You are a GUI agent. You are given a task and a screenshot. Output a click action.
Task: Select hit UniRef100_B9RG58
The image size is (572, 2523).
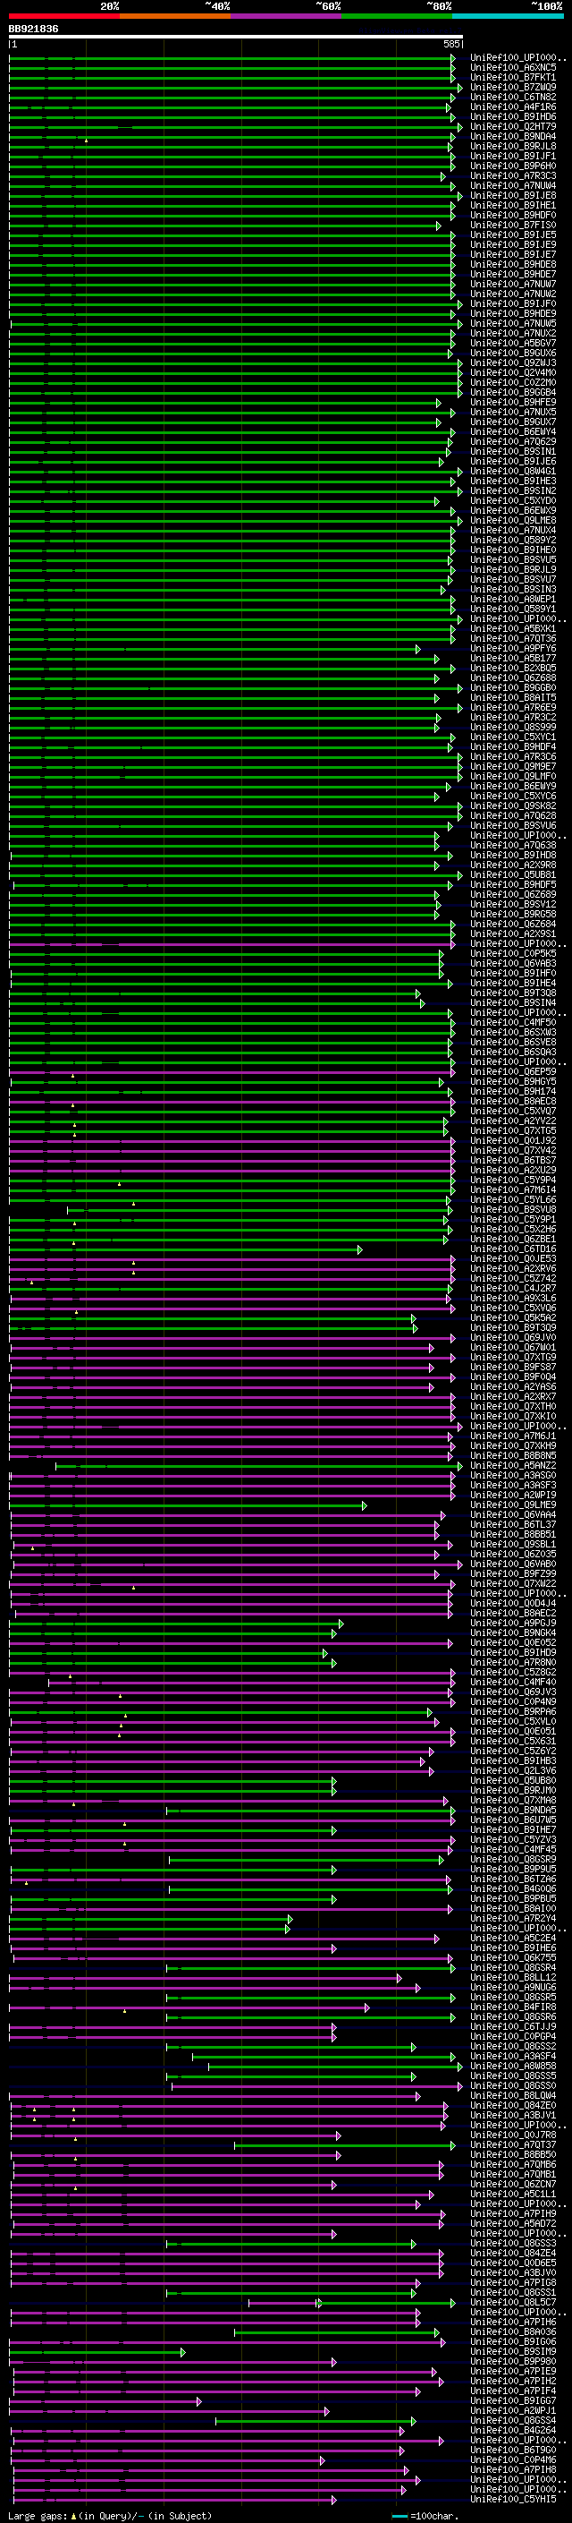[x=513, y=914]
